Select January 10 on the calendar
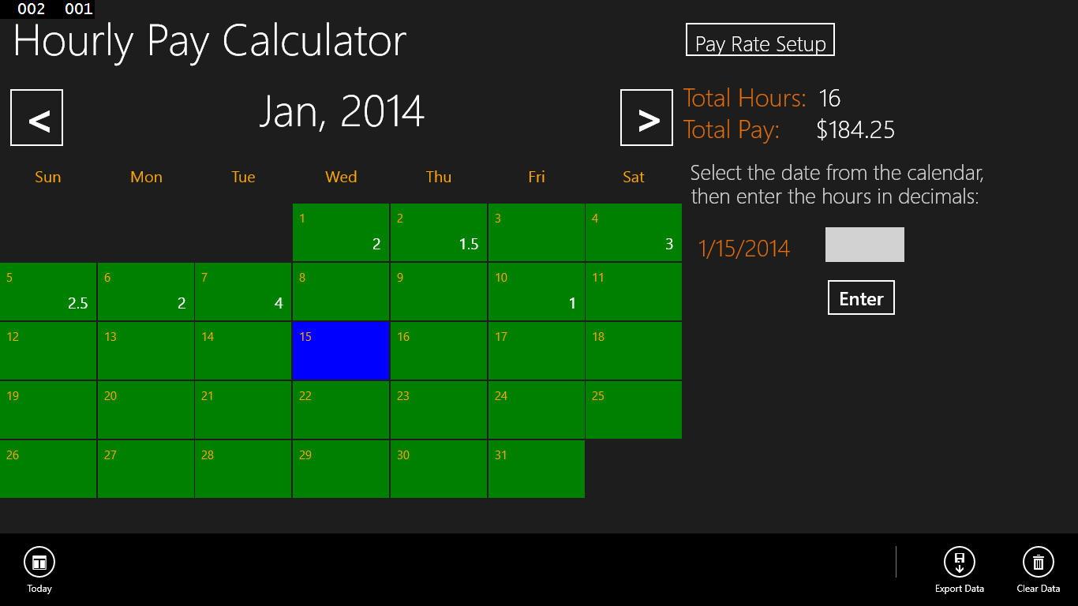1078x606 pixels. coord(537,292)
